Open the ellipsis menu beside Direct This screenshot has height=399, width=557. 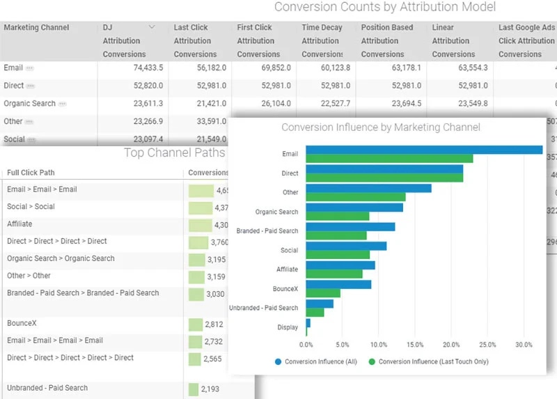[x=31, y=86]
